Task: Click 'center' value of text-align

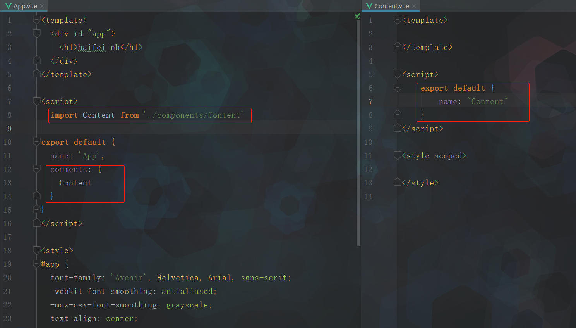Action: (x=120, y=318)
